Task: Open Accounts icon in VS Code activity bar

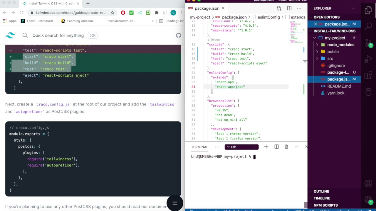Action: click(x=368, y=183)
